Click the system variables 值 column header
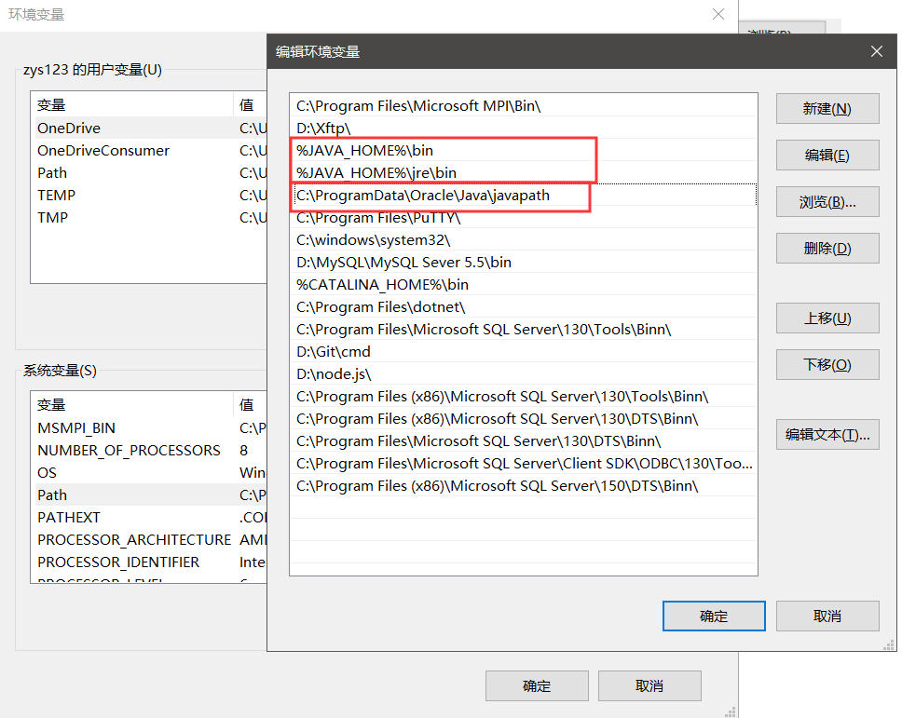 [251, 405]
